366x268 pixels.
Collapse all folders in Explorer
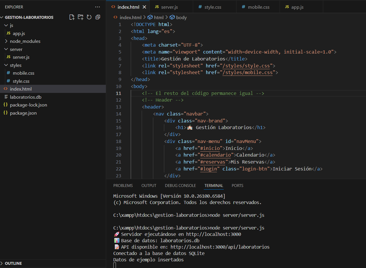98,17
